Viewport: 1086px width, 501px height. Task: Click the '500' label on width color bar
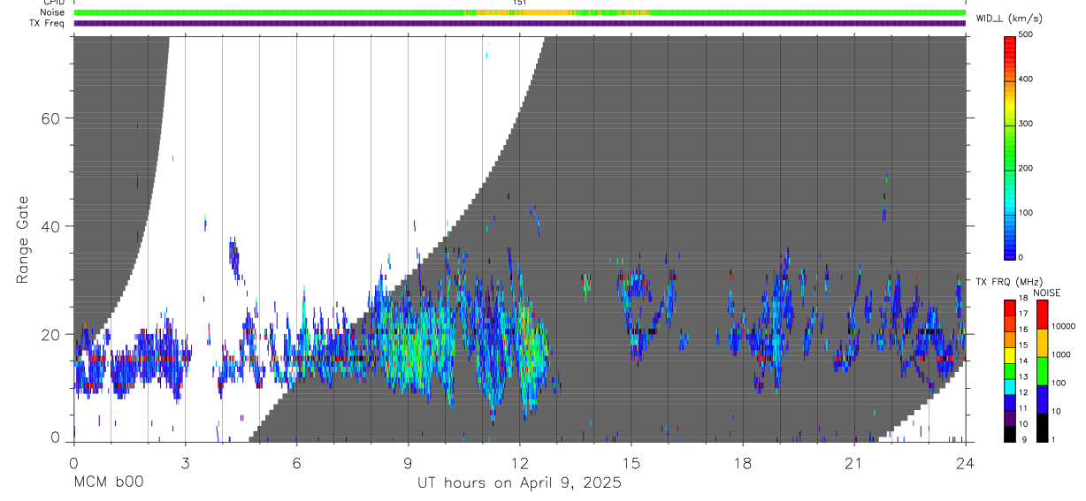coord(1027,35)
